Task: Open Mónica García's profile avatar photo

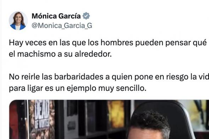Action: pyautogui.click(x=18, y=21)
